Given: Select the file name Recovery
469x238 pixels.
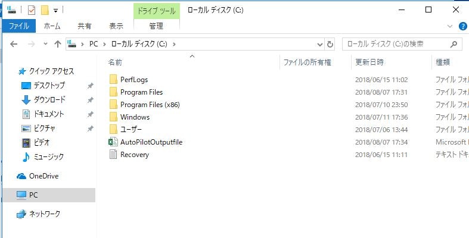Looking at the screenshot, I should (135, 155).
